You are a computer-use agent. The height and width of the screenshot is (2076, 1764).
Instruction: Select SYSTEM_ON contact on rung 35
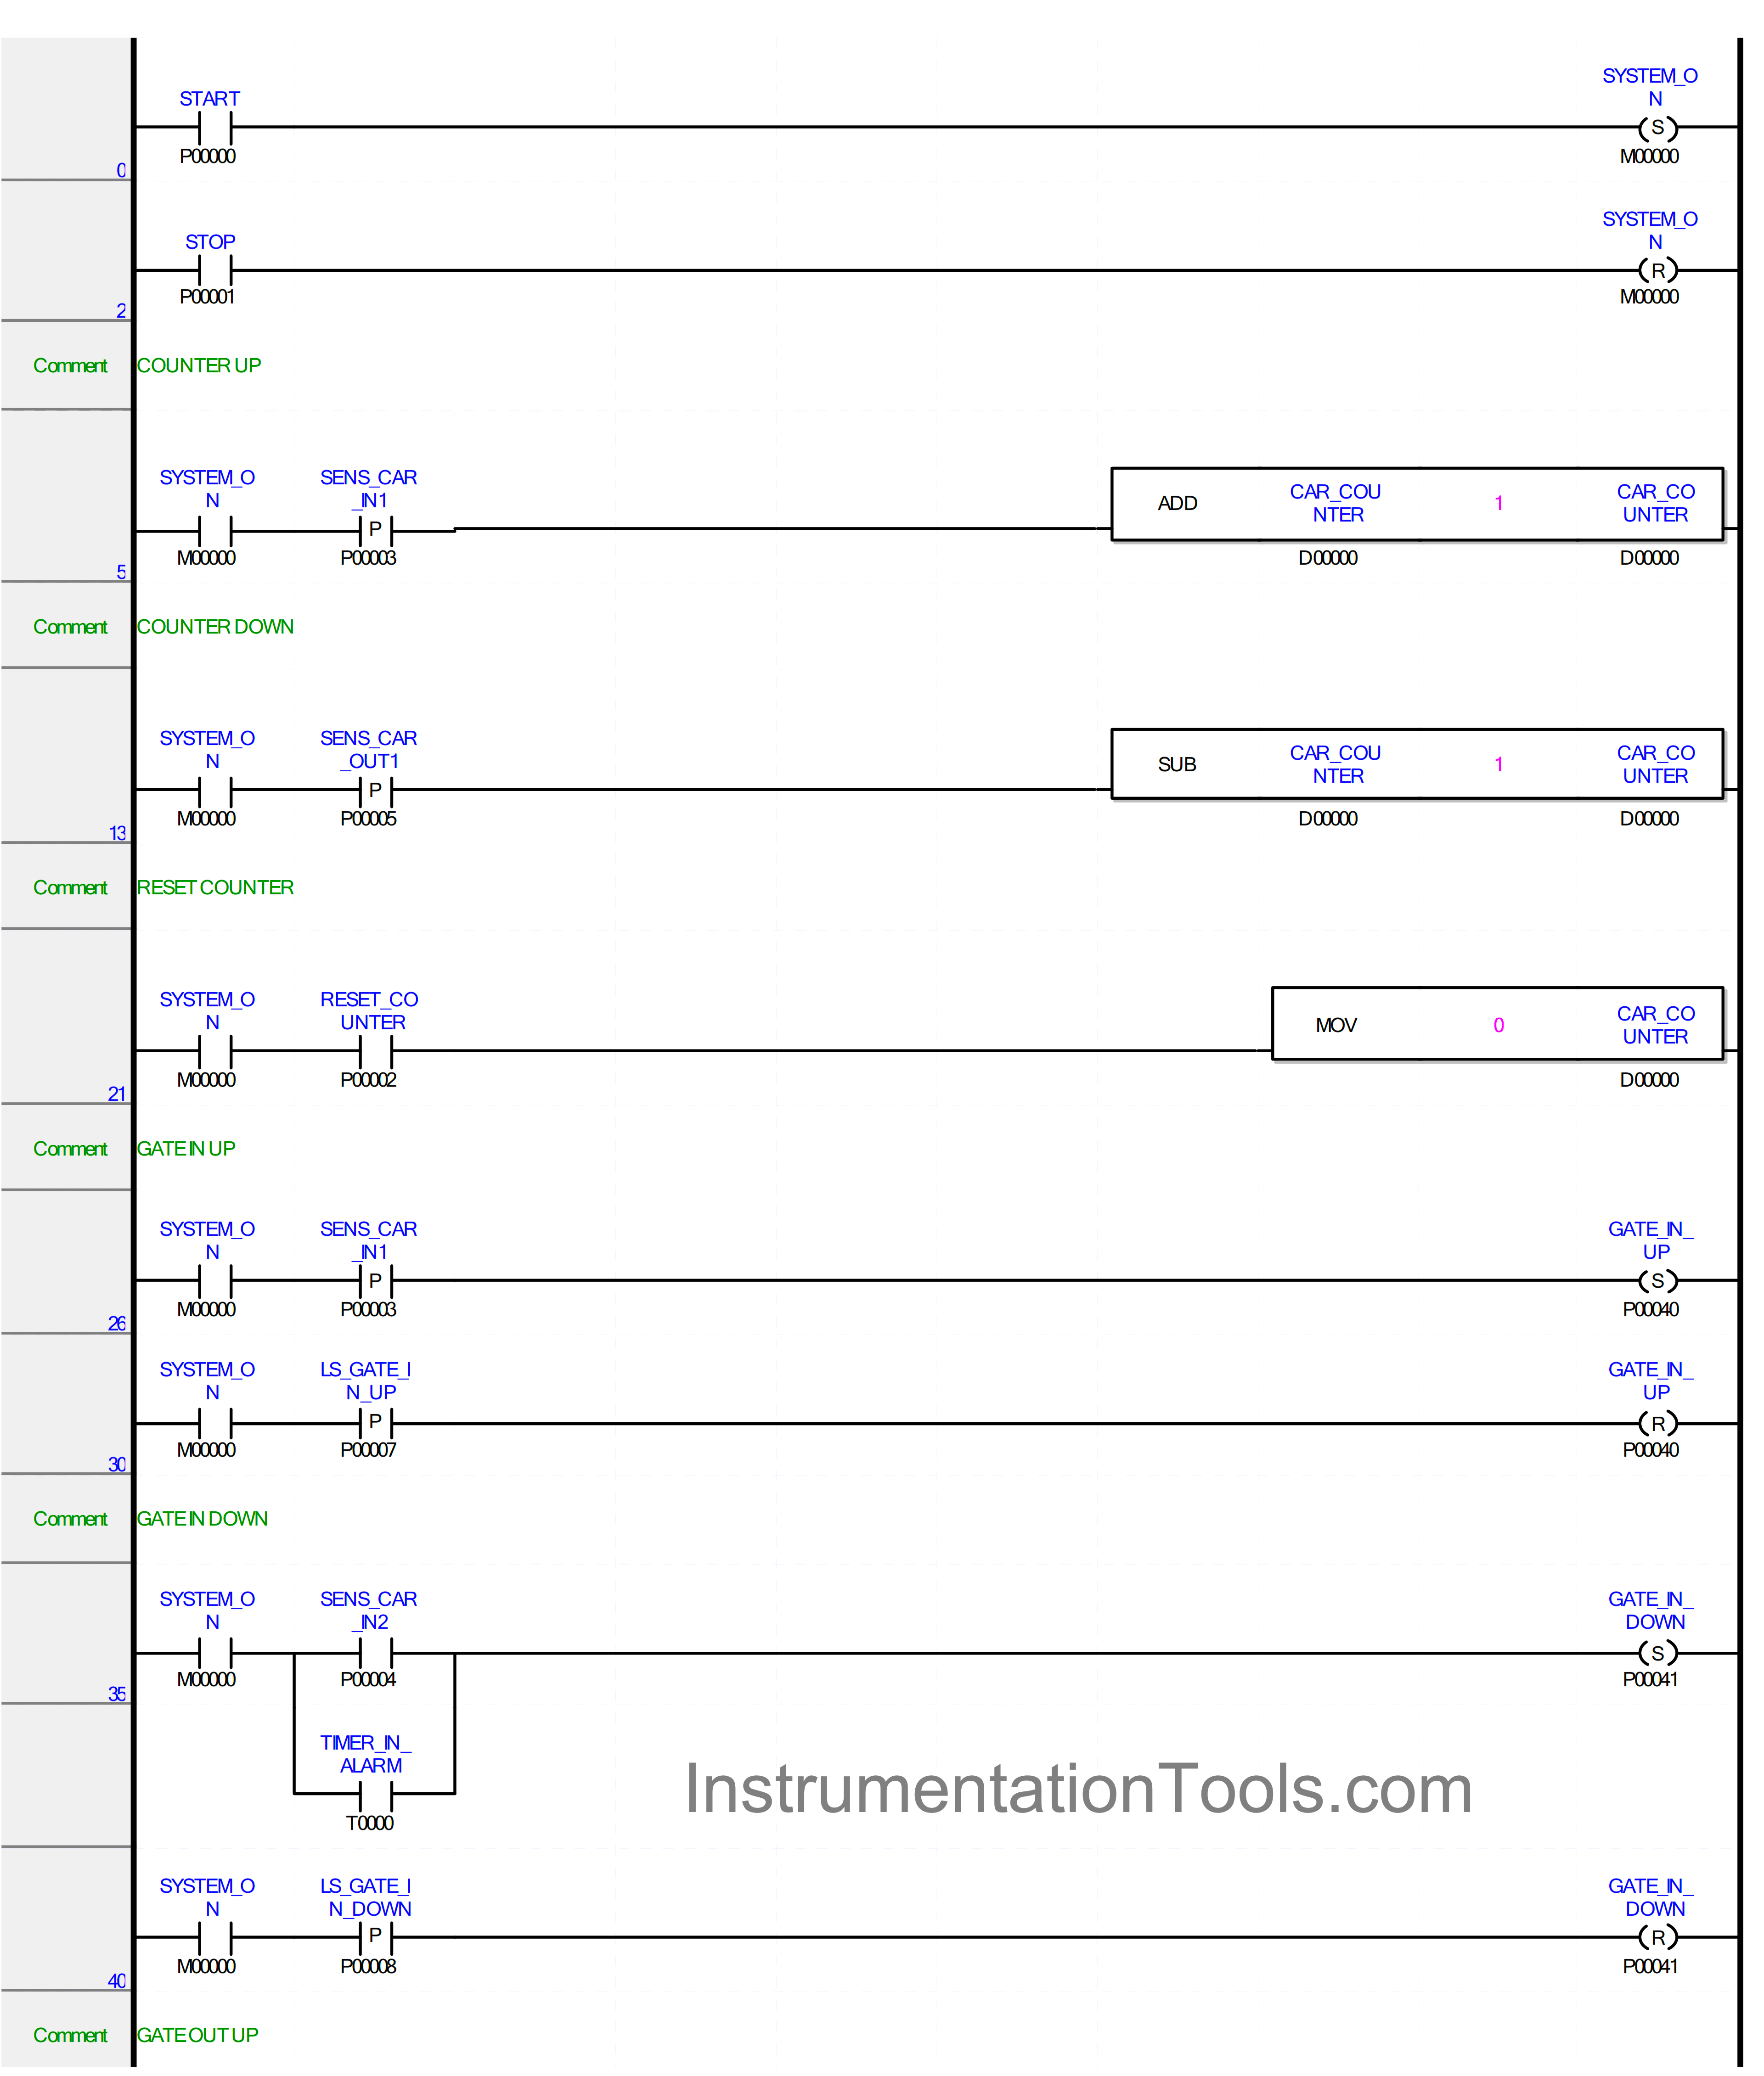click(215, 1653)
